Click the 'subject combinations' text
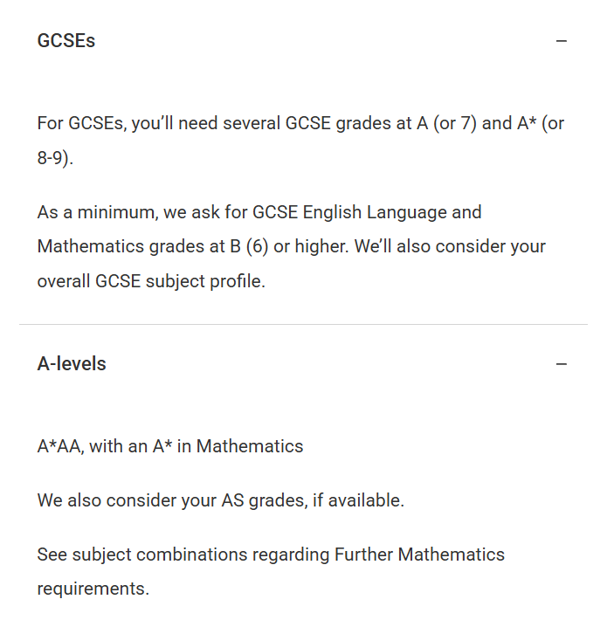Screen dimensions: 607x620 pos(160,555)
